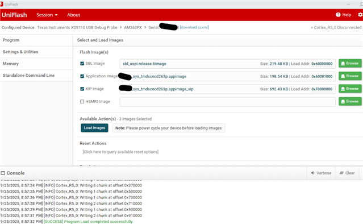The width and height of the screenshot is (363, 224).
Task: Clear the console output
Action: tap(347, 173)
